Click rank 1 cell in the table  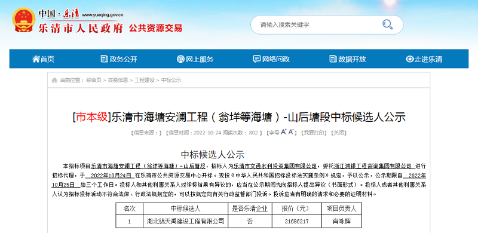click(129, 221)
